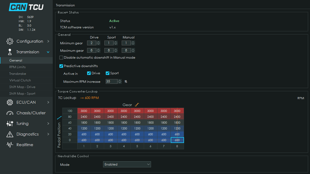Click the Maximum RPM increase input field
Screen dimensions: 310x174
pyautogui.click(x=112, y=81)
